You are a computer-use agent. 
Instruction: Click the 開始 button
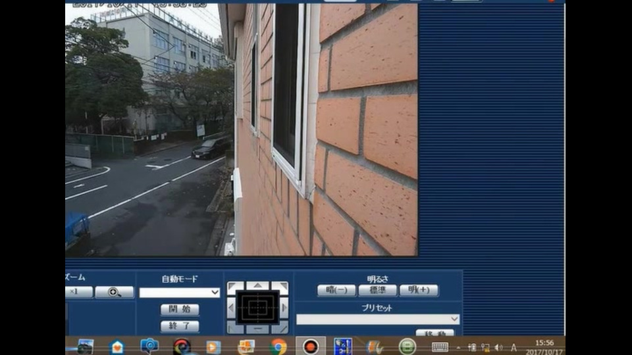(x=180, y=310)
